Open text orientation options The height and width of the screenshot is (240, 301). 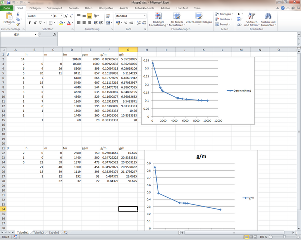pos(96,16)
